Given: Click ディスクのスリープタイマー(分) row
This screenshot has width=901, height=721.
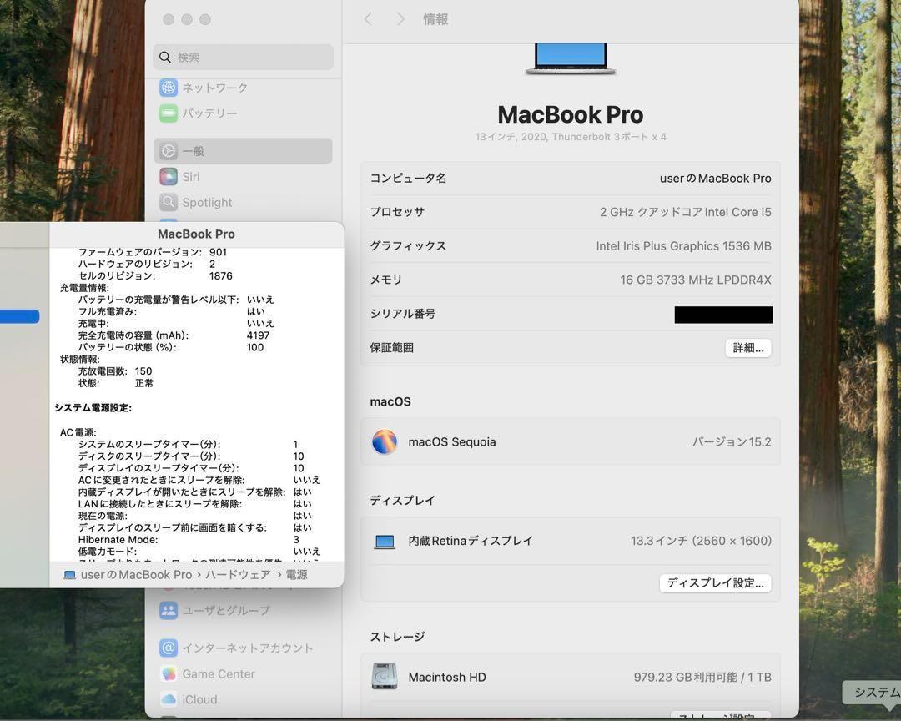Looking at the screenshot, I should click(x=191, y=456).
